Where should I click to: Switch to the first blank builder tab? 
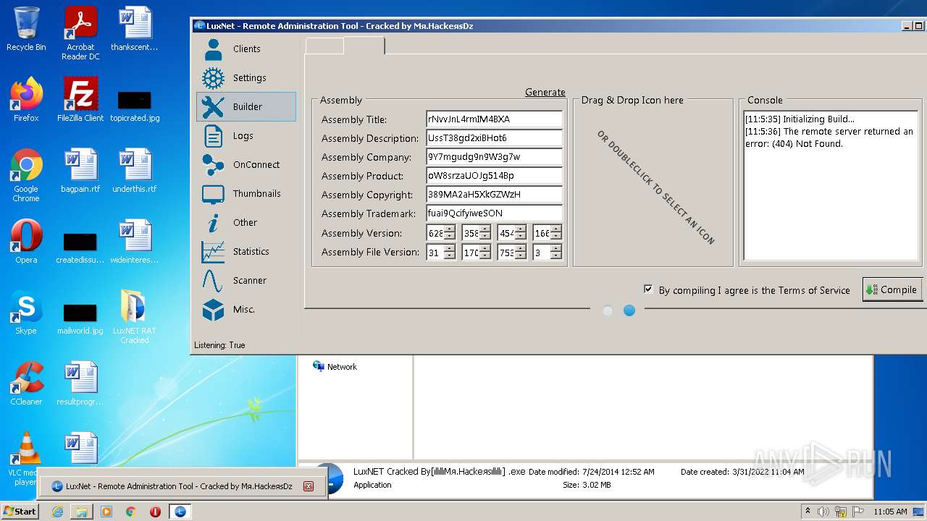(x=324, y=46)
